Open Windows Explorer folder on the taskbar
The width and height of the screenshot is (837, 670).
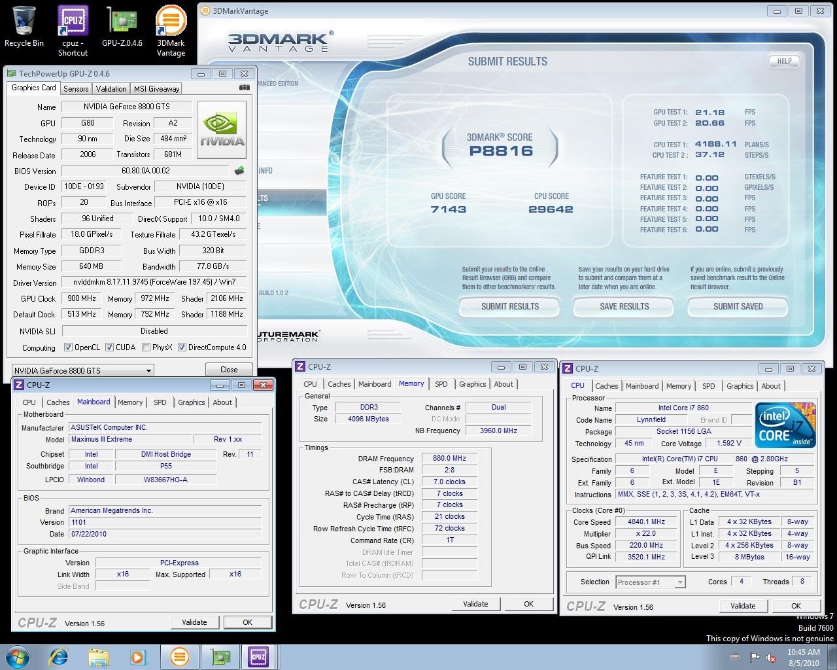[x=99, y=656]
